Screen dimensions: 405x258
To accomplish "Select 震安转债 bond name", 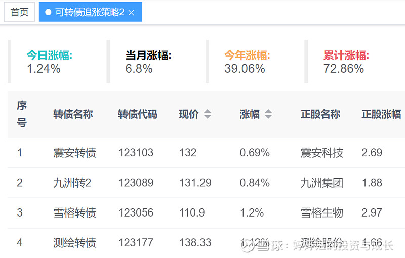I will [x=74, y=153].
